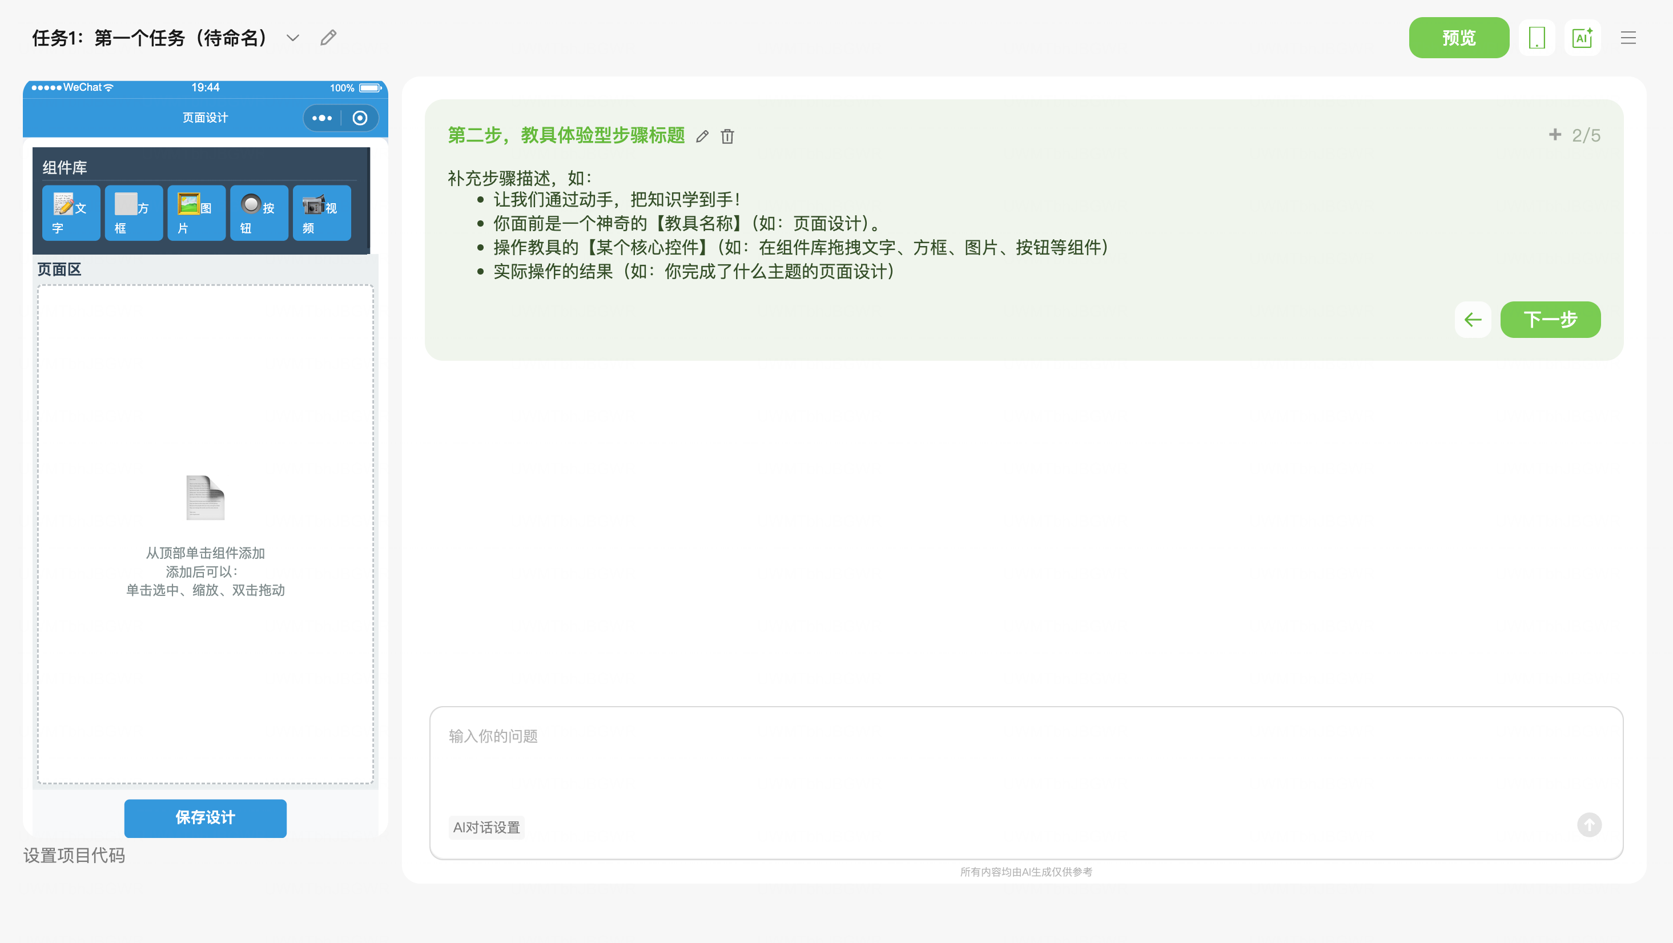
Task: Expand the task name dropdown chevron
Action: (293, 38)
